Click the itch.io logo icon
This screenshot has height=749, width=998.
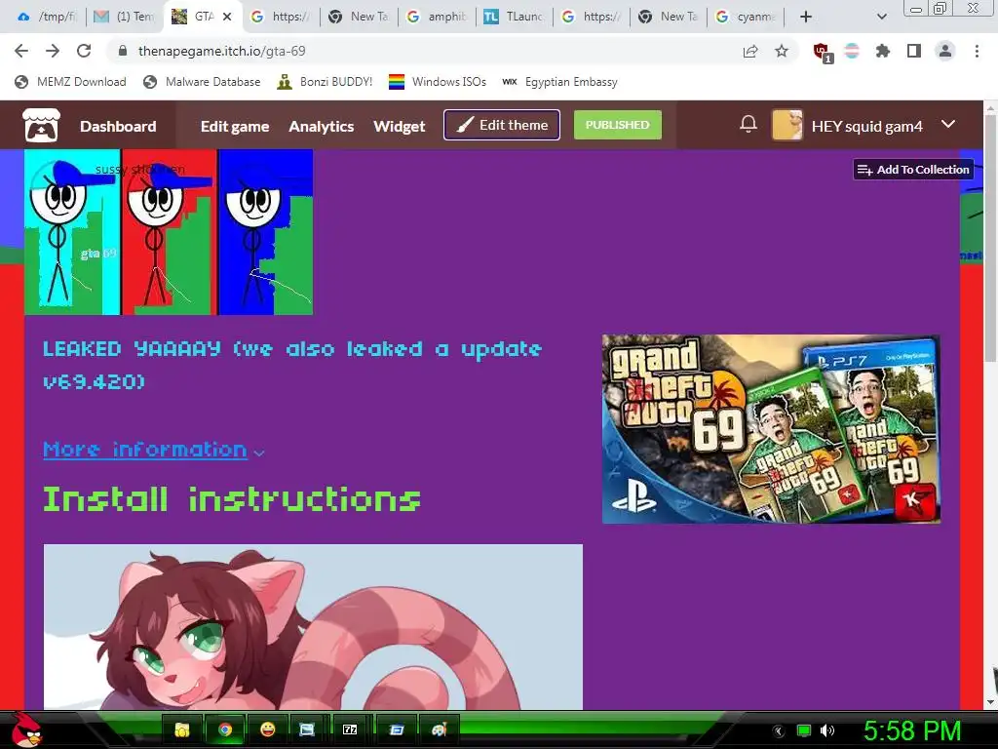pyautogui.click(x=41, y=126)
